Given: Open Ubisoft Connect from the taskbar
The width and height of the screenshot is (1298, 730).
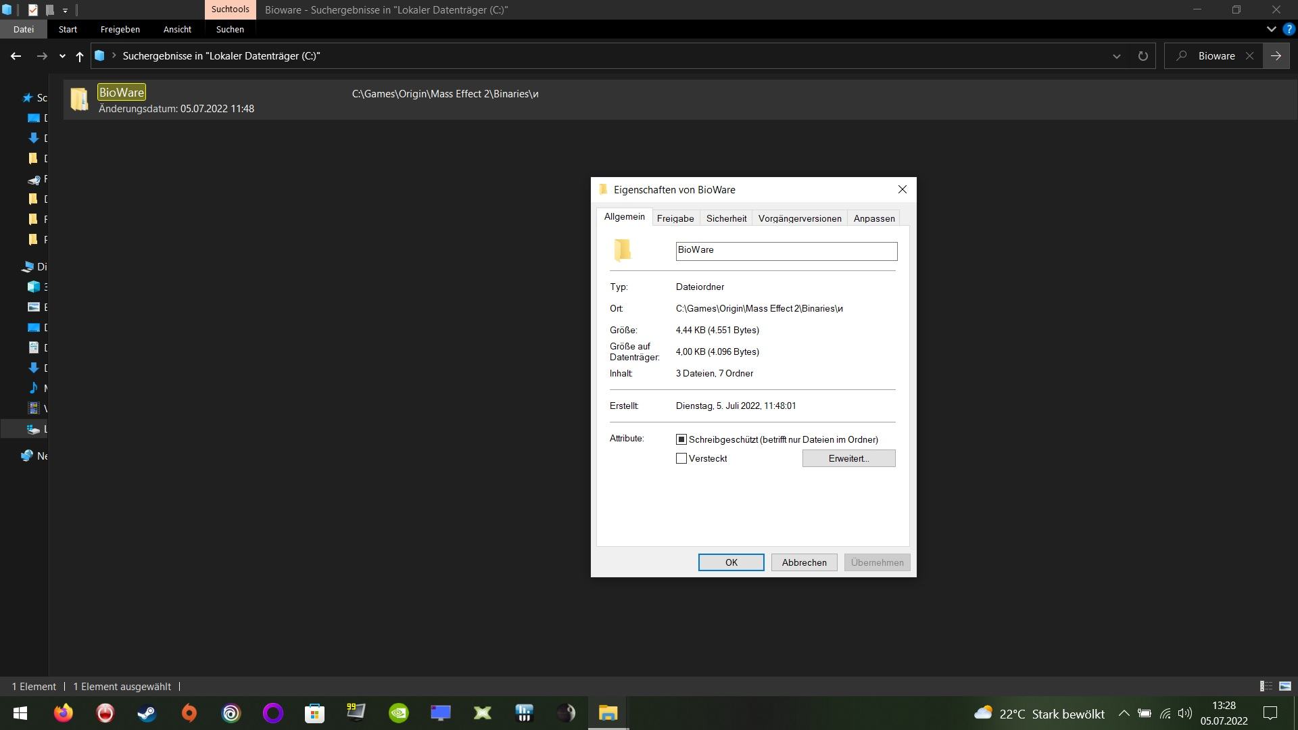Looking at the screenshot, I should pyautogui.click(x=231, y=713).
